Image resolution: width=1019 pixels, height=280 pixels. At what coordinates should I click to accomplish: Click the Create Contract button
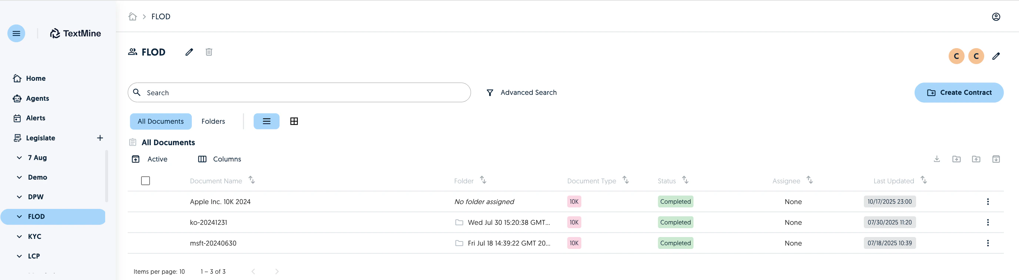coord(959,93)
